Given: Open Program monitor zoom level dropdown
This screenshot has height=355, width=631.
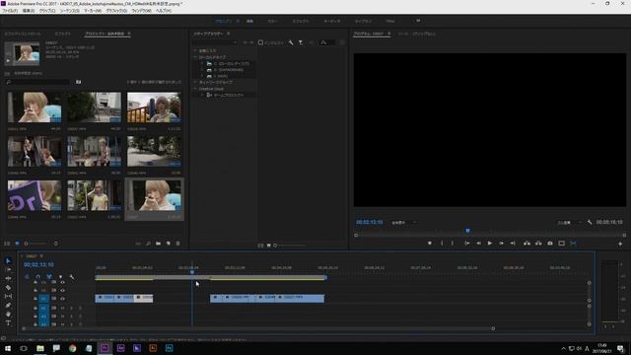Looking at the screenshot, I should (403, 222).
